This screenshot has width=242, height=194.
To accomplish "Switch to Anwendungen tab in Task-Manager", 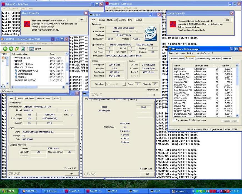I will [x=177, y=58].
